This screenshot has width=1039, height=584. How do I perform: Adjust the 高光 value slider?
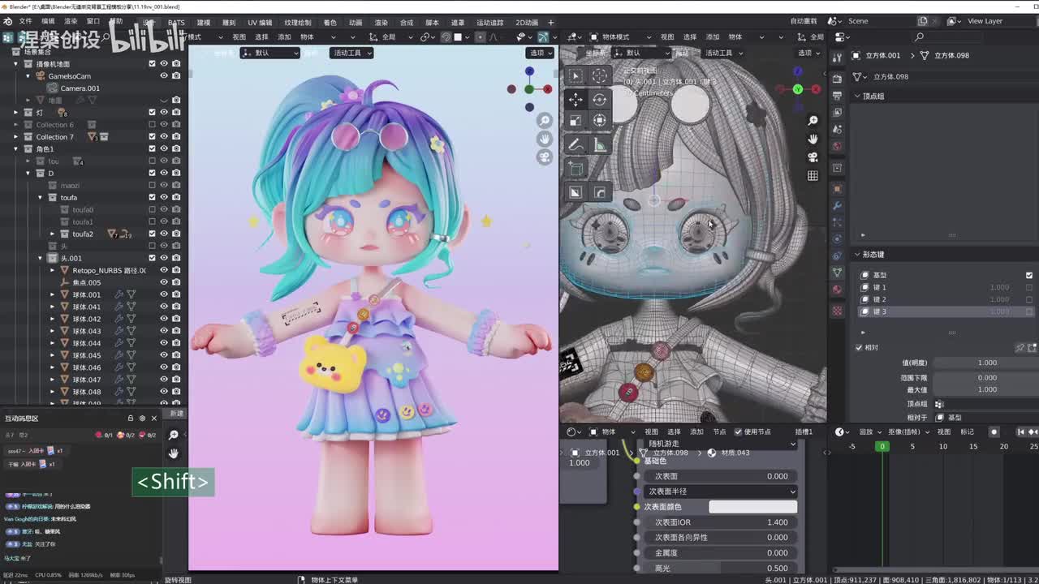(x=721, y=568)
